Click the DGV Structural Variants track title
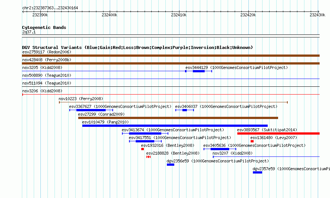This screenshot has width=330, height=198. (x=138, y=47)
